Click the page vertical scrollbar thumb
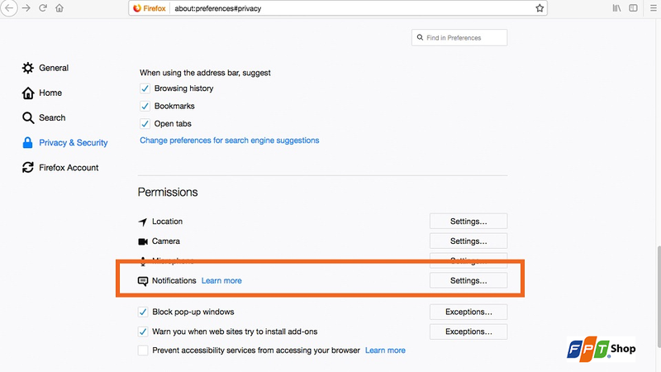This screenshot has width=661, height=372. [659, 297]
